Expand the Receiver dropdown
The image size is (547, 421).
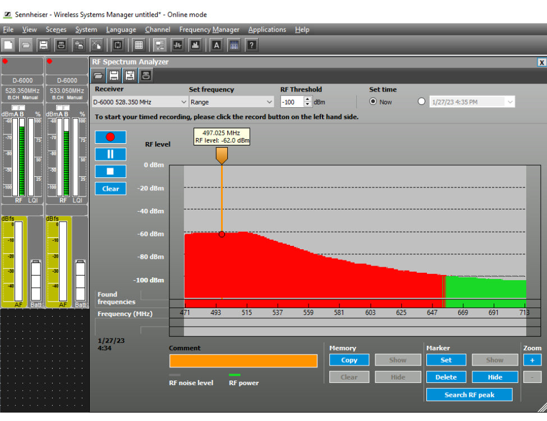[x=184, y=102]
